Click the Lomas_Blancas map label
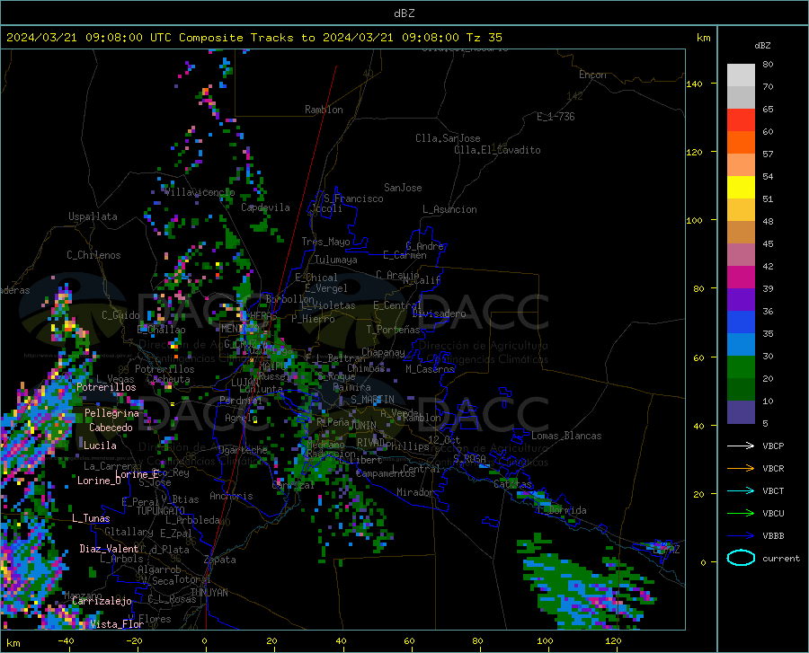Screen dimensions: 809x653 point(566,436)
